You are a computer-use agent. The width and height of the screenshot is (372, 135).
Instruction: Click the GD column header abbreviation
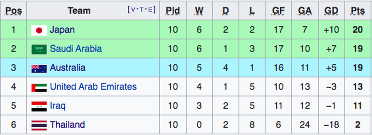[x=331, y=11]
